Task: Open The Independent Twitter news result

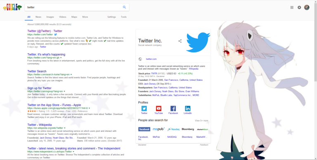Action: [x=74, y=148]
